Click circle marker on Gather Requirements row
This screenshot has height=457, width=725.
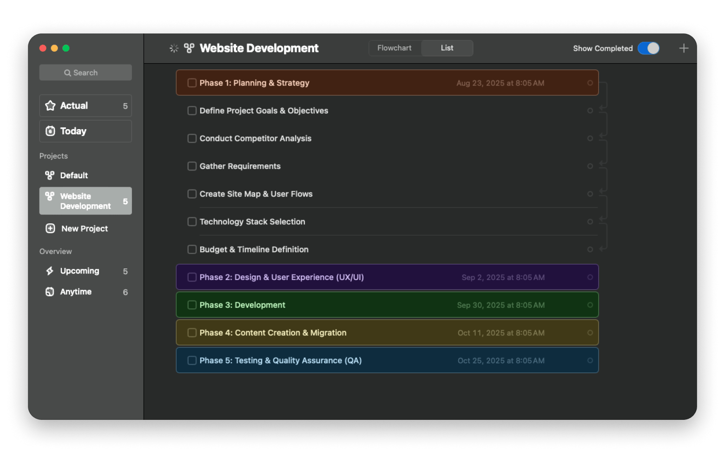[x=590, y=166]
